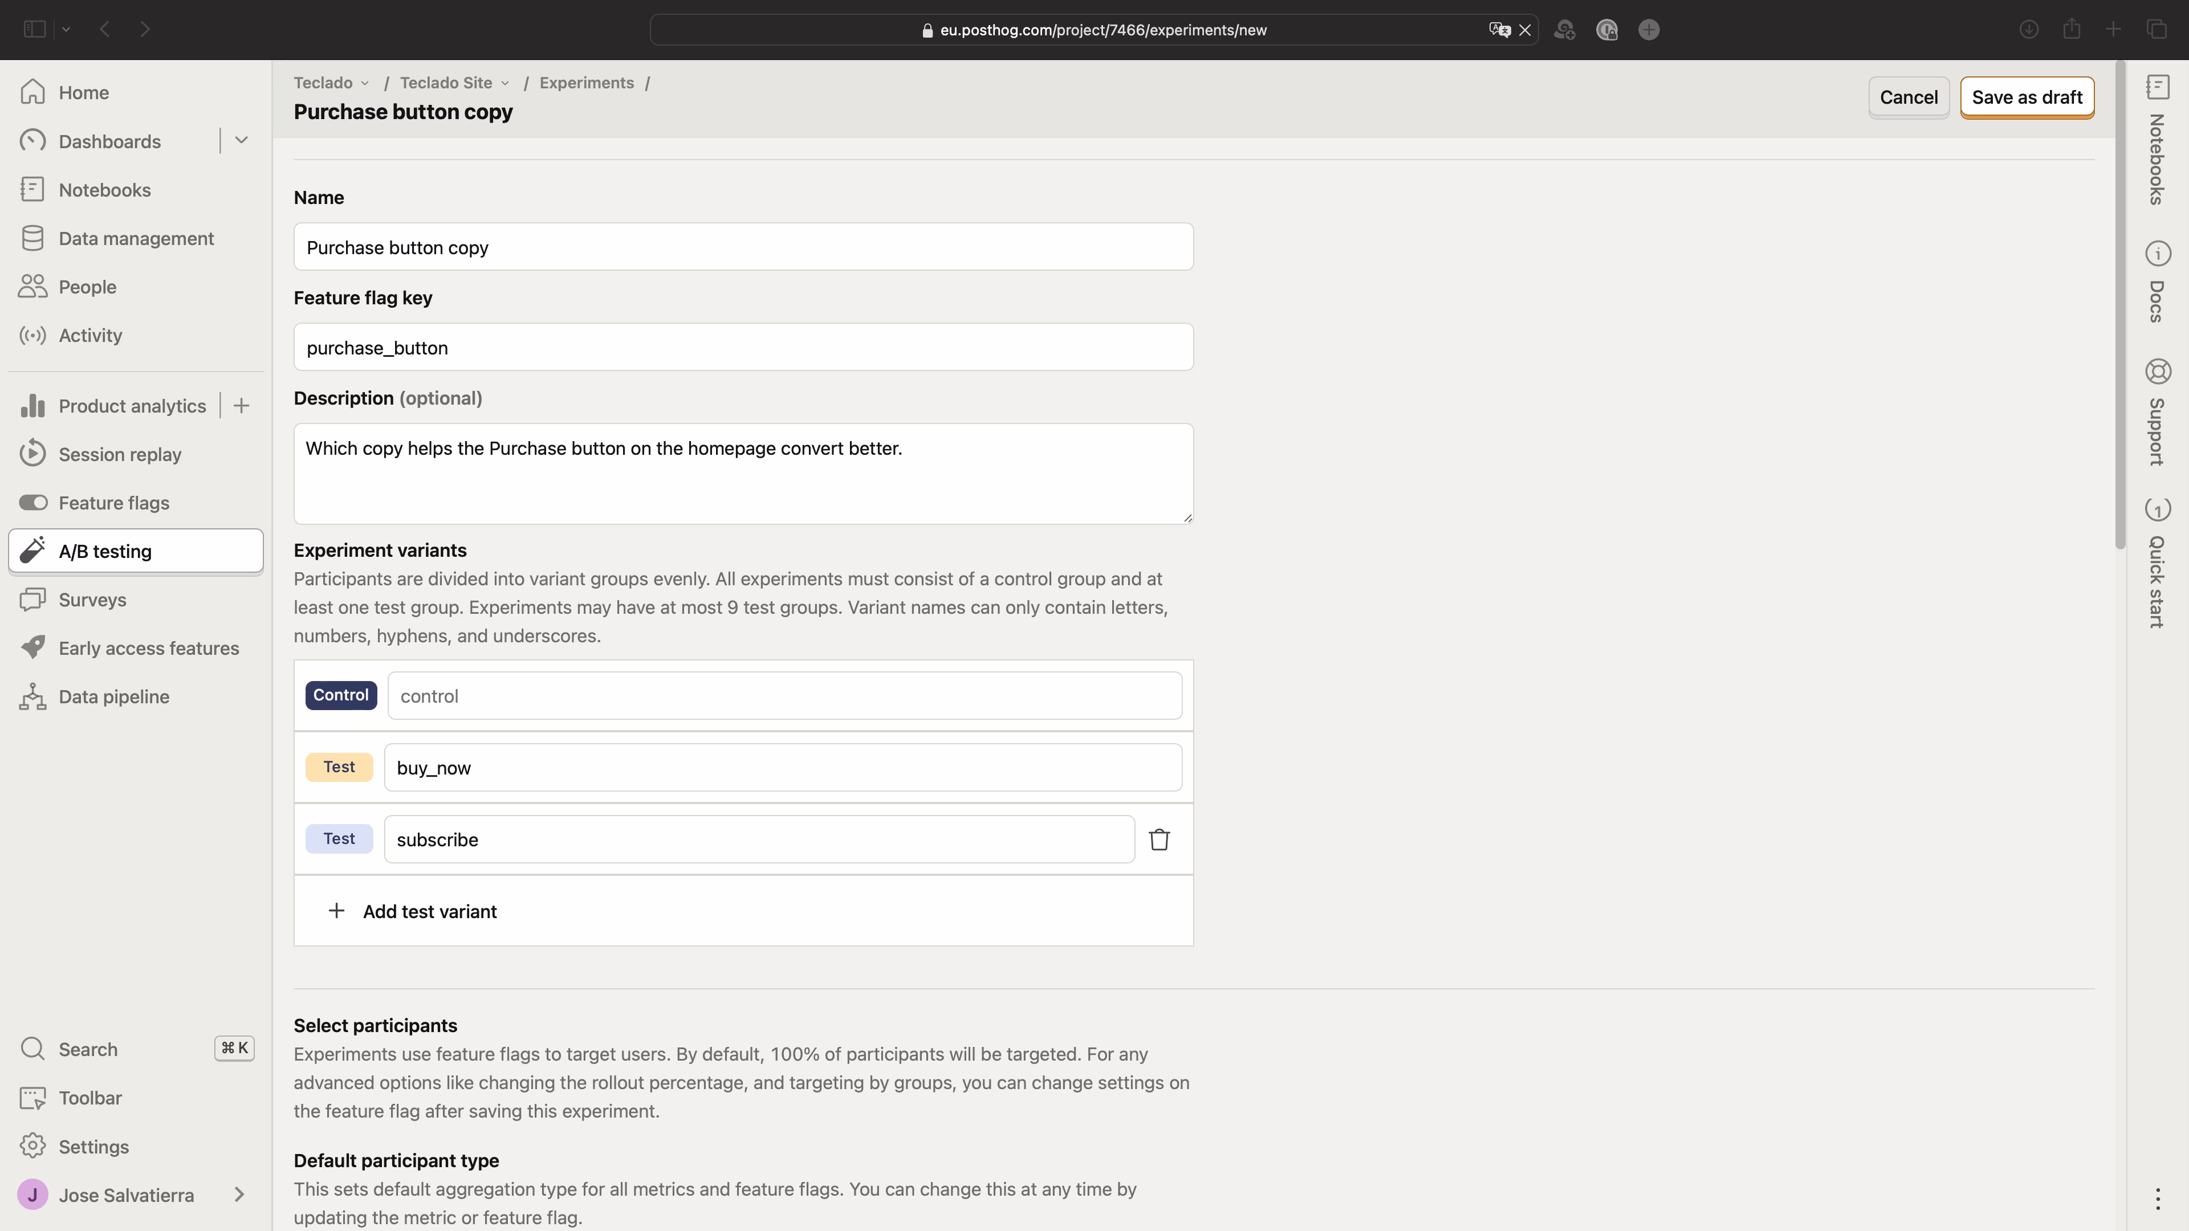Click the Feature flags toggle icon
2189x1231 pixels.
point(32,503)
